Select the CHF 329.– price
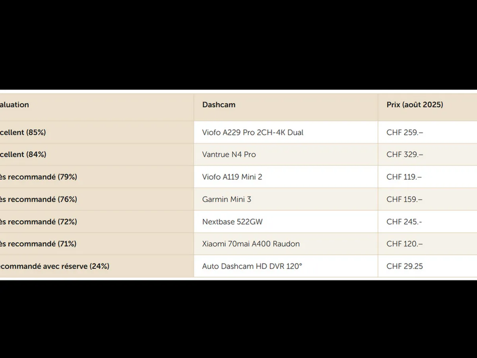Viewport: 477px width, 358px height. point(405,154)
